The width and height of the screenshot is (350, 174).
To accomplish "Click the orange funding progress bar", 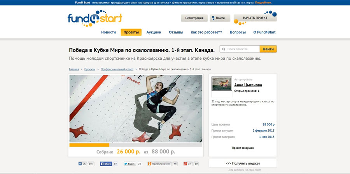I will (x=89, y=145).
